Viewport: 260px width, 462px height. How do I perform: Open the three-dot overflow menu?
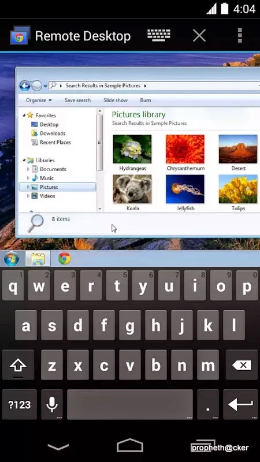coord(240,36)
